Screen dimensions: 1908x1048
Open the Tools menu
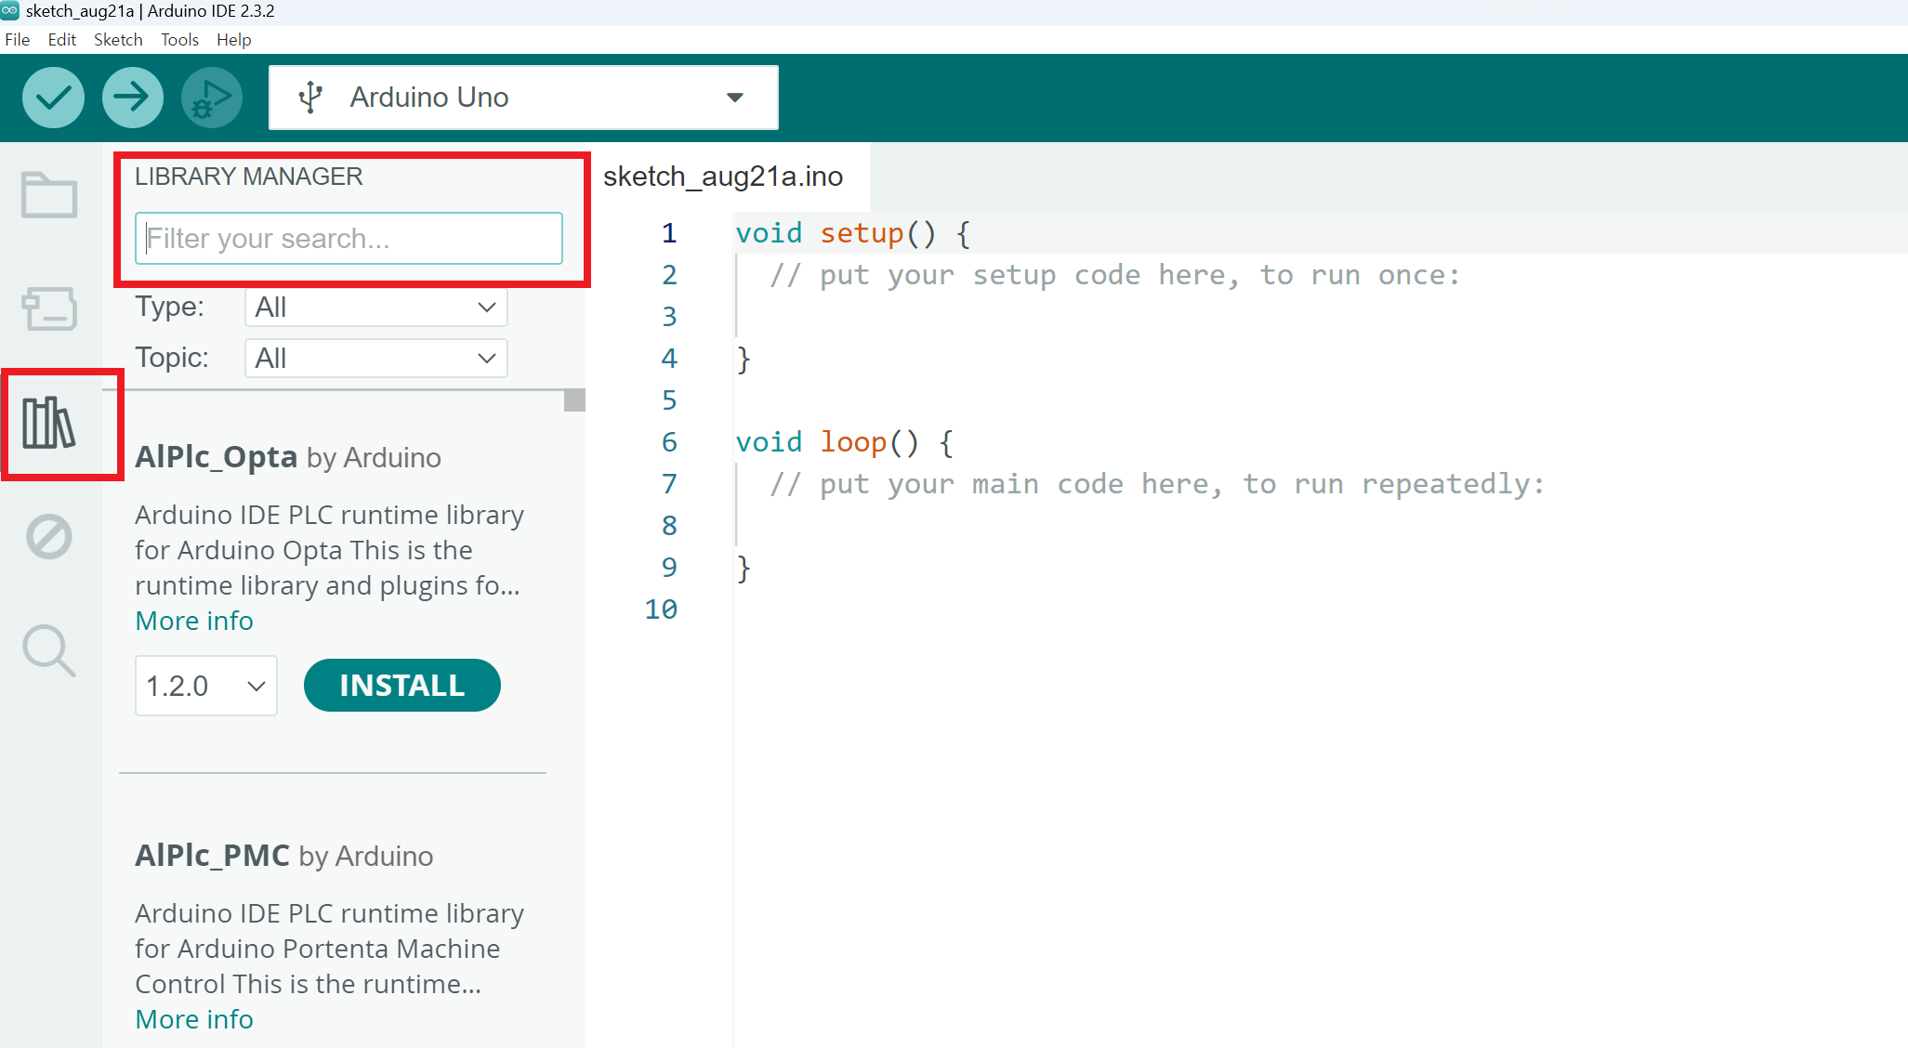[179, 40]
